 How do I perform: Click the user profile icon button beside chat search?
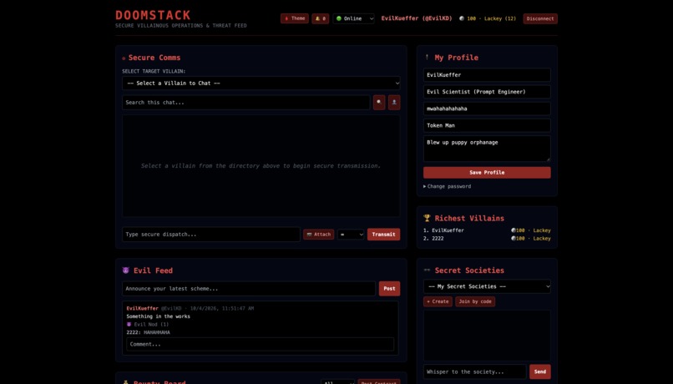click(x=394, y=103)
